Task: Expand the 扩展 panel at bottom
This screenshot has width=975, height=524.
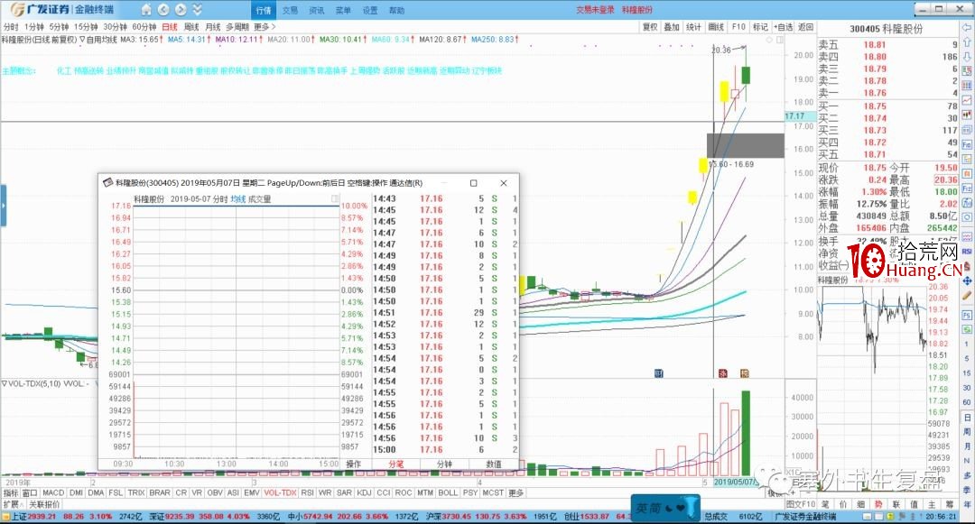Action: point(12,503)
